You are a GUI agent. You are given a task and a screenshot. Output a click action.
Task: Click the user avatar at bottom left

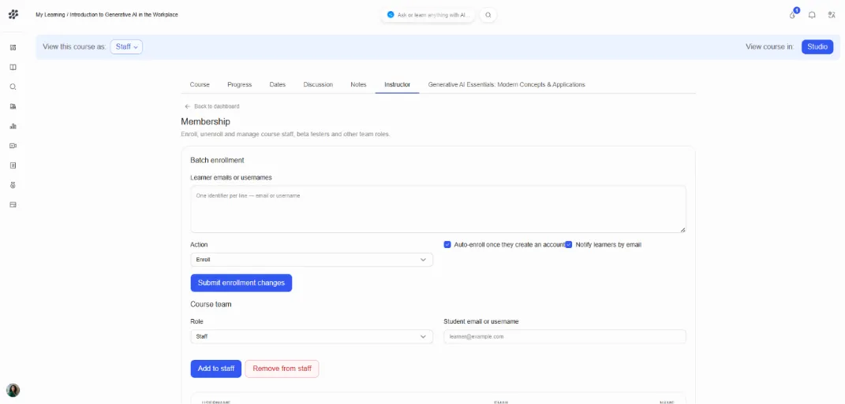pyautogui.click(x=13, y=390)
